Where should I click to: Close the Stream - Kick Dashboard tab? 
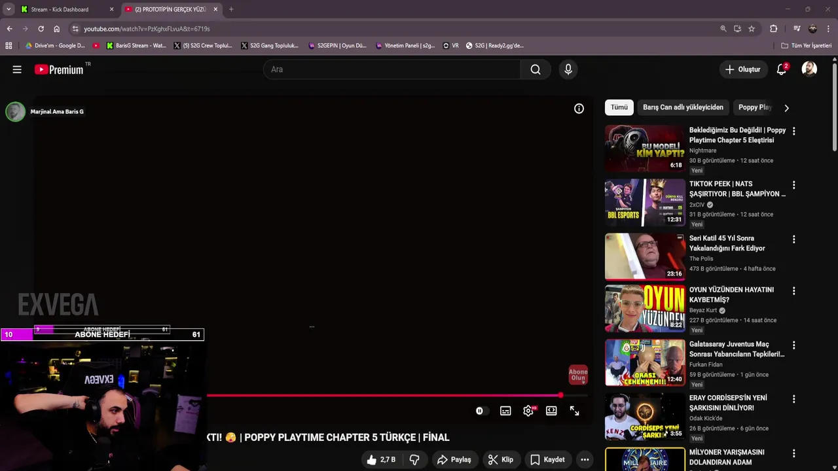click(111, 9)
